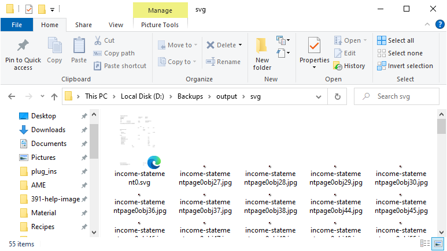Switch to details view in status bar

[425, 244]
